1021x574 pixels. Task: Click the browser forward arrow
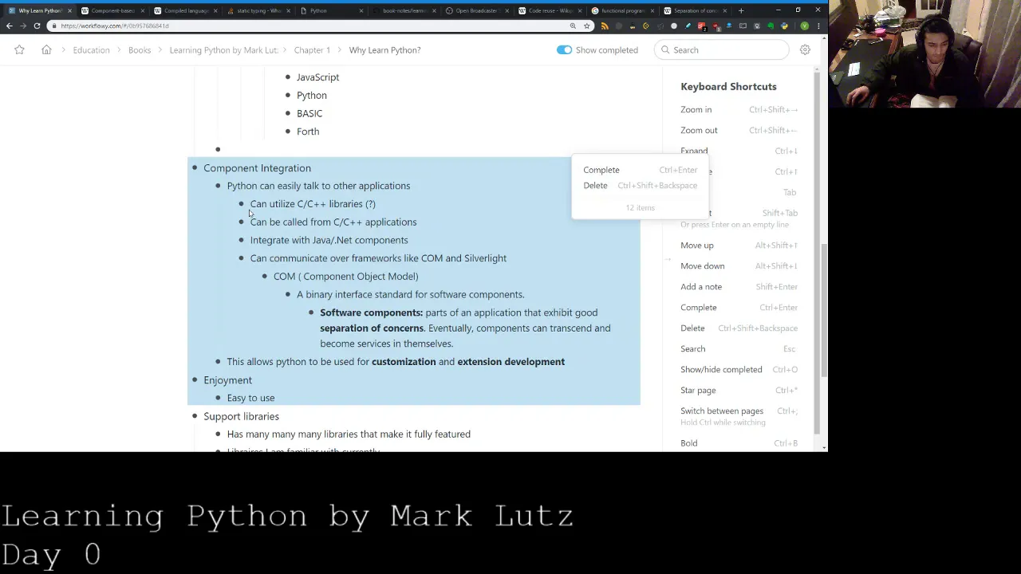tap(23, 26)
